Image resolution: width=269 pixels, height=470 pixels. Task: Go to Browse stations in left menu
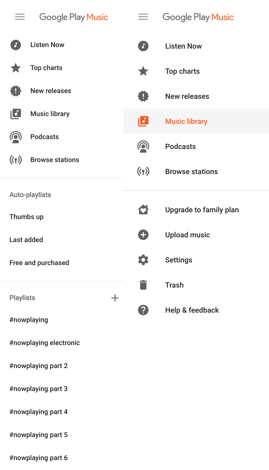coord(55,160)
